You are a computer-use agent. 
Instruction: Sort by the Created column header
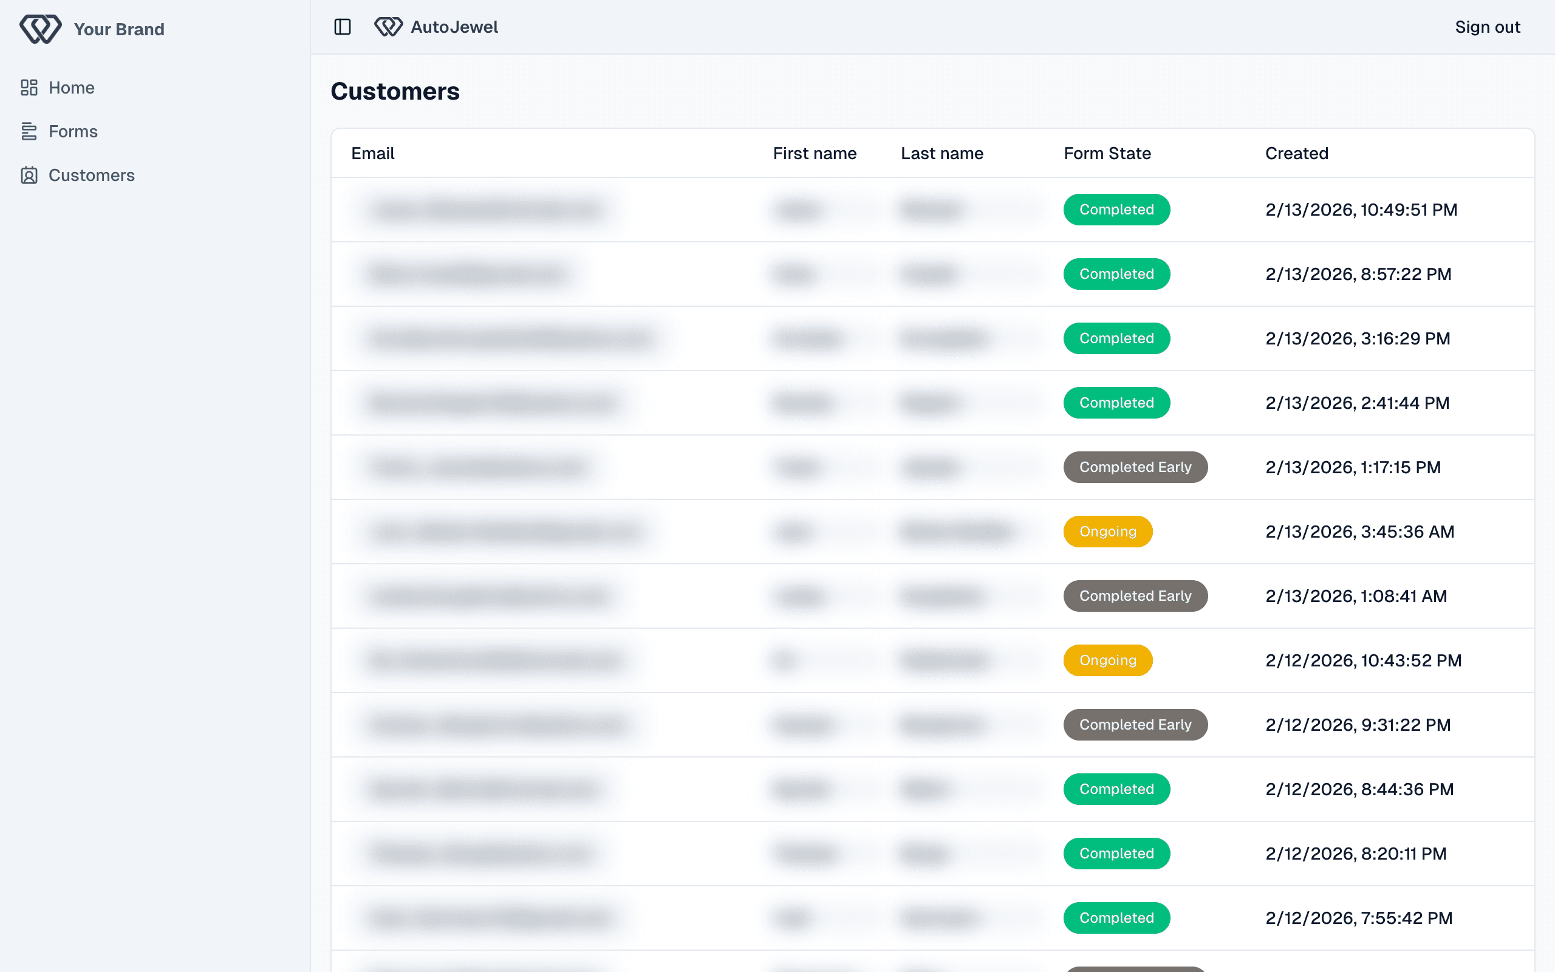(x=1296, y=153)
